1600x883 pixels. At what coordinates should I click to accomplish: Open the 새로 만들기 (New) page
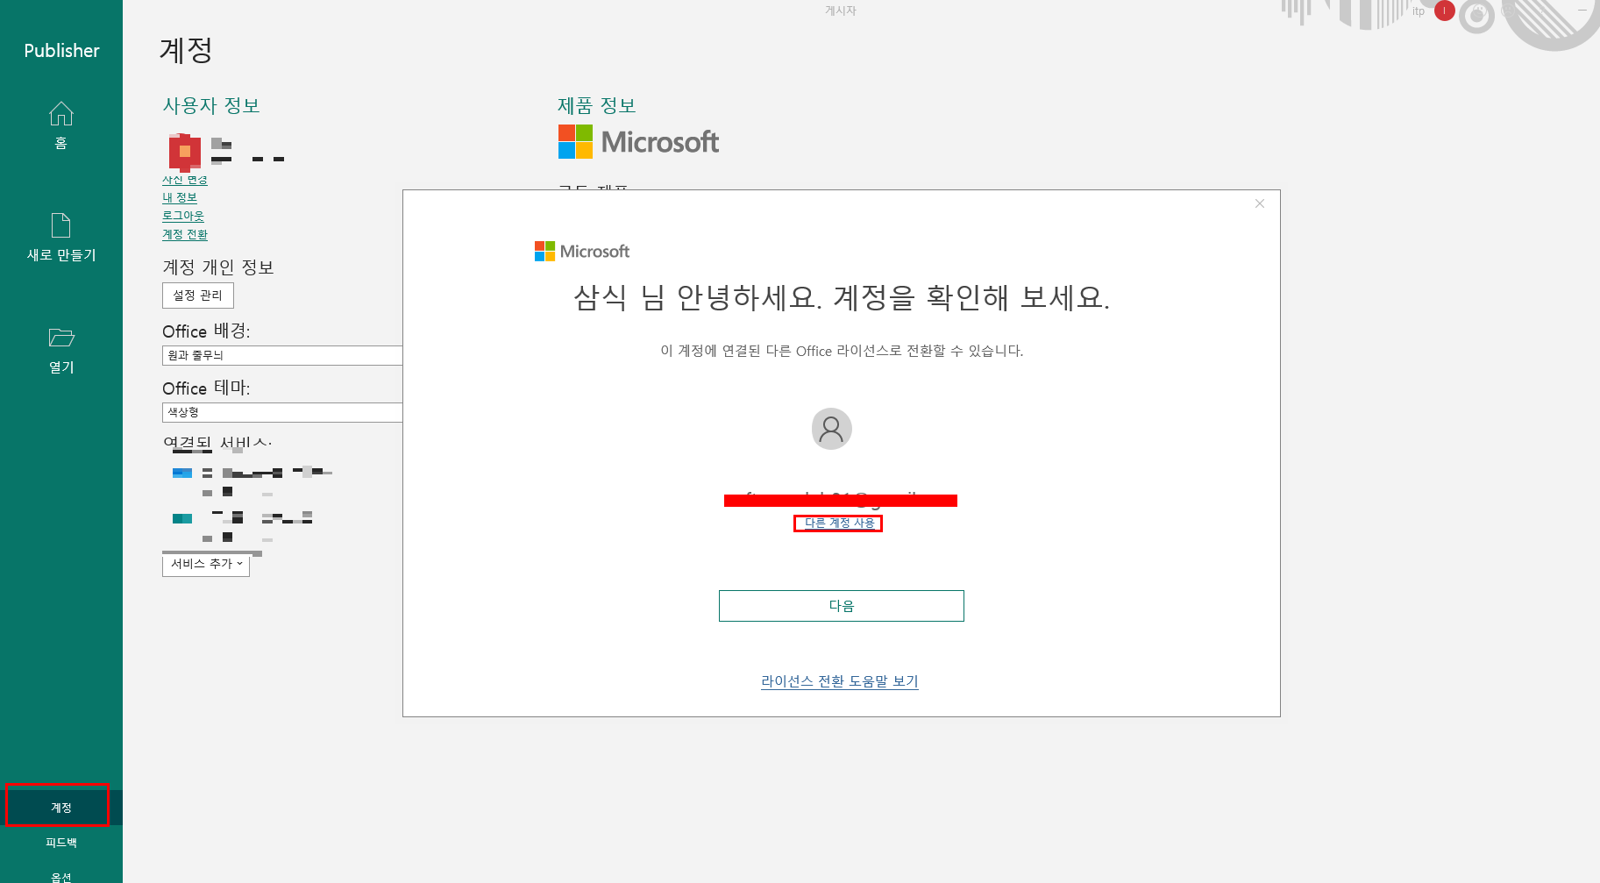60,237
